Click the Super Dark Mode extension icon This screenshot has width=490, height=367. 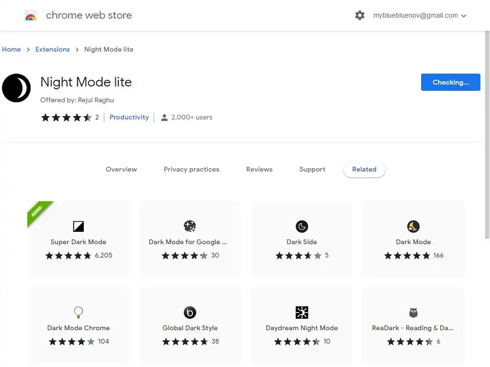click(x=78, y=226)
